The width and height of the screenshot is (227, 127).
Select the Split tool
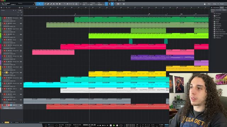45,4
